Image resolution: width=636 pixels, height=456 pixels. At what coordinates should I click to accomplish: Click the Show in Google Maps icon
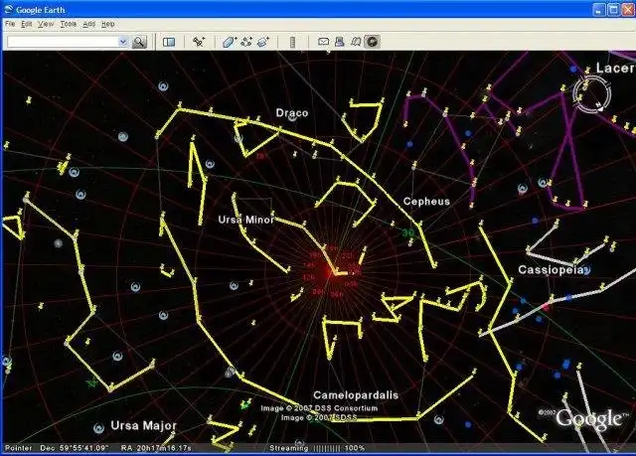point(356,42)
